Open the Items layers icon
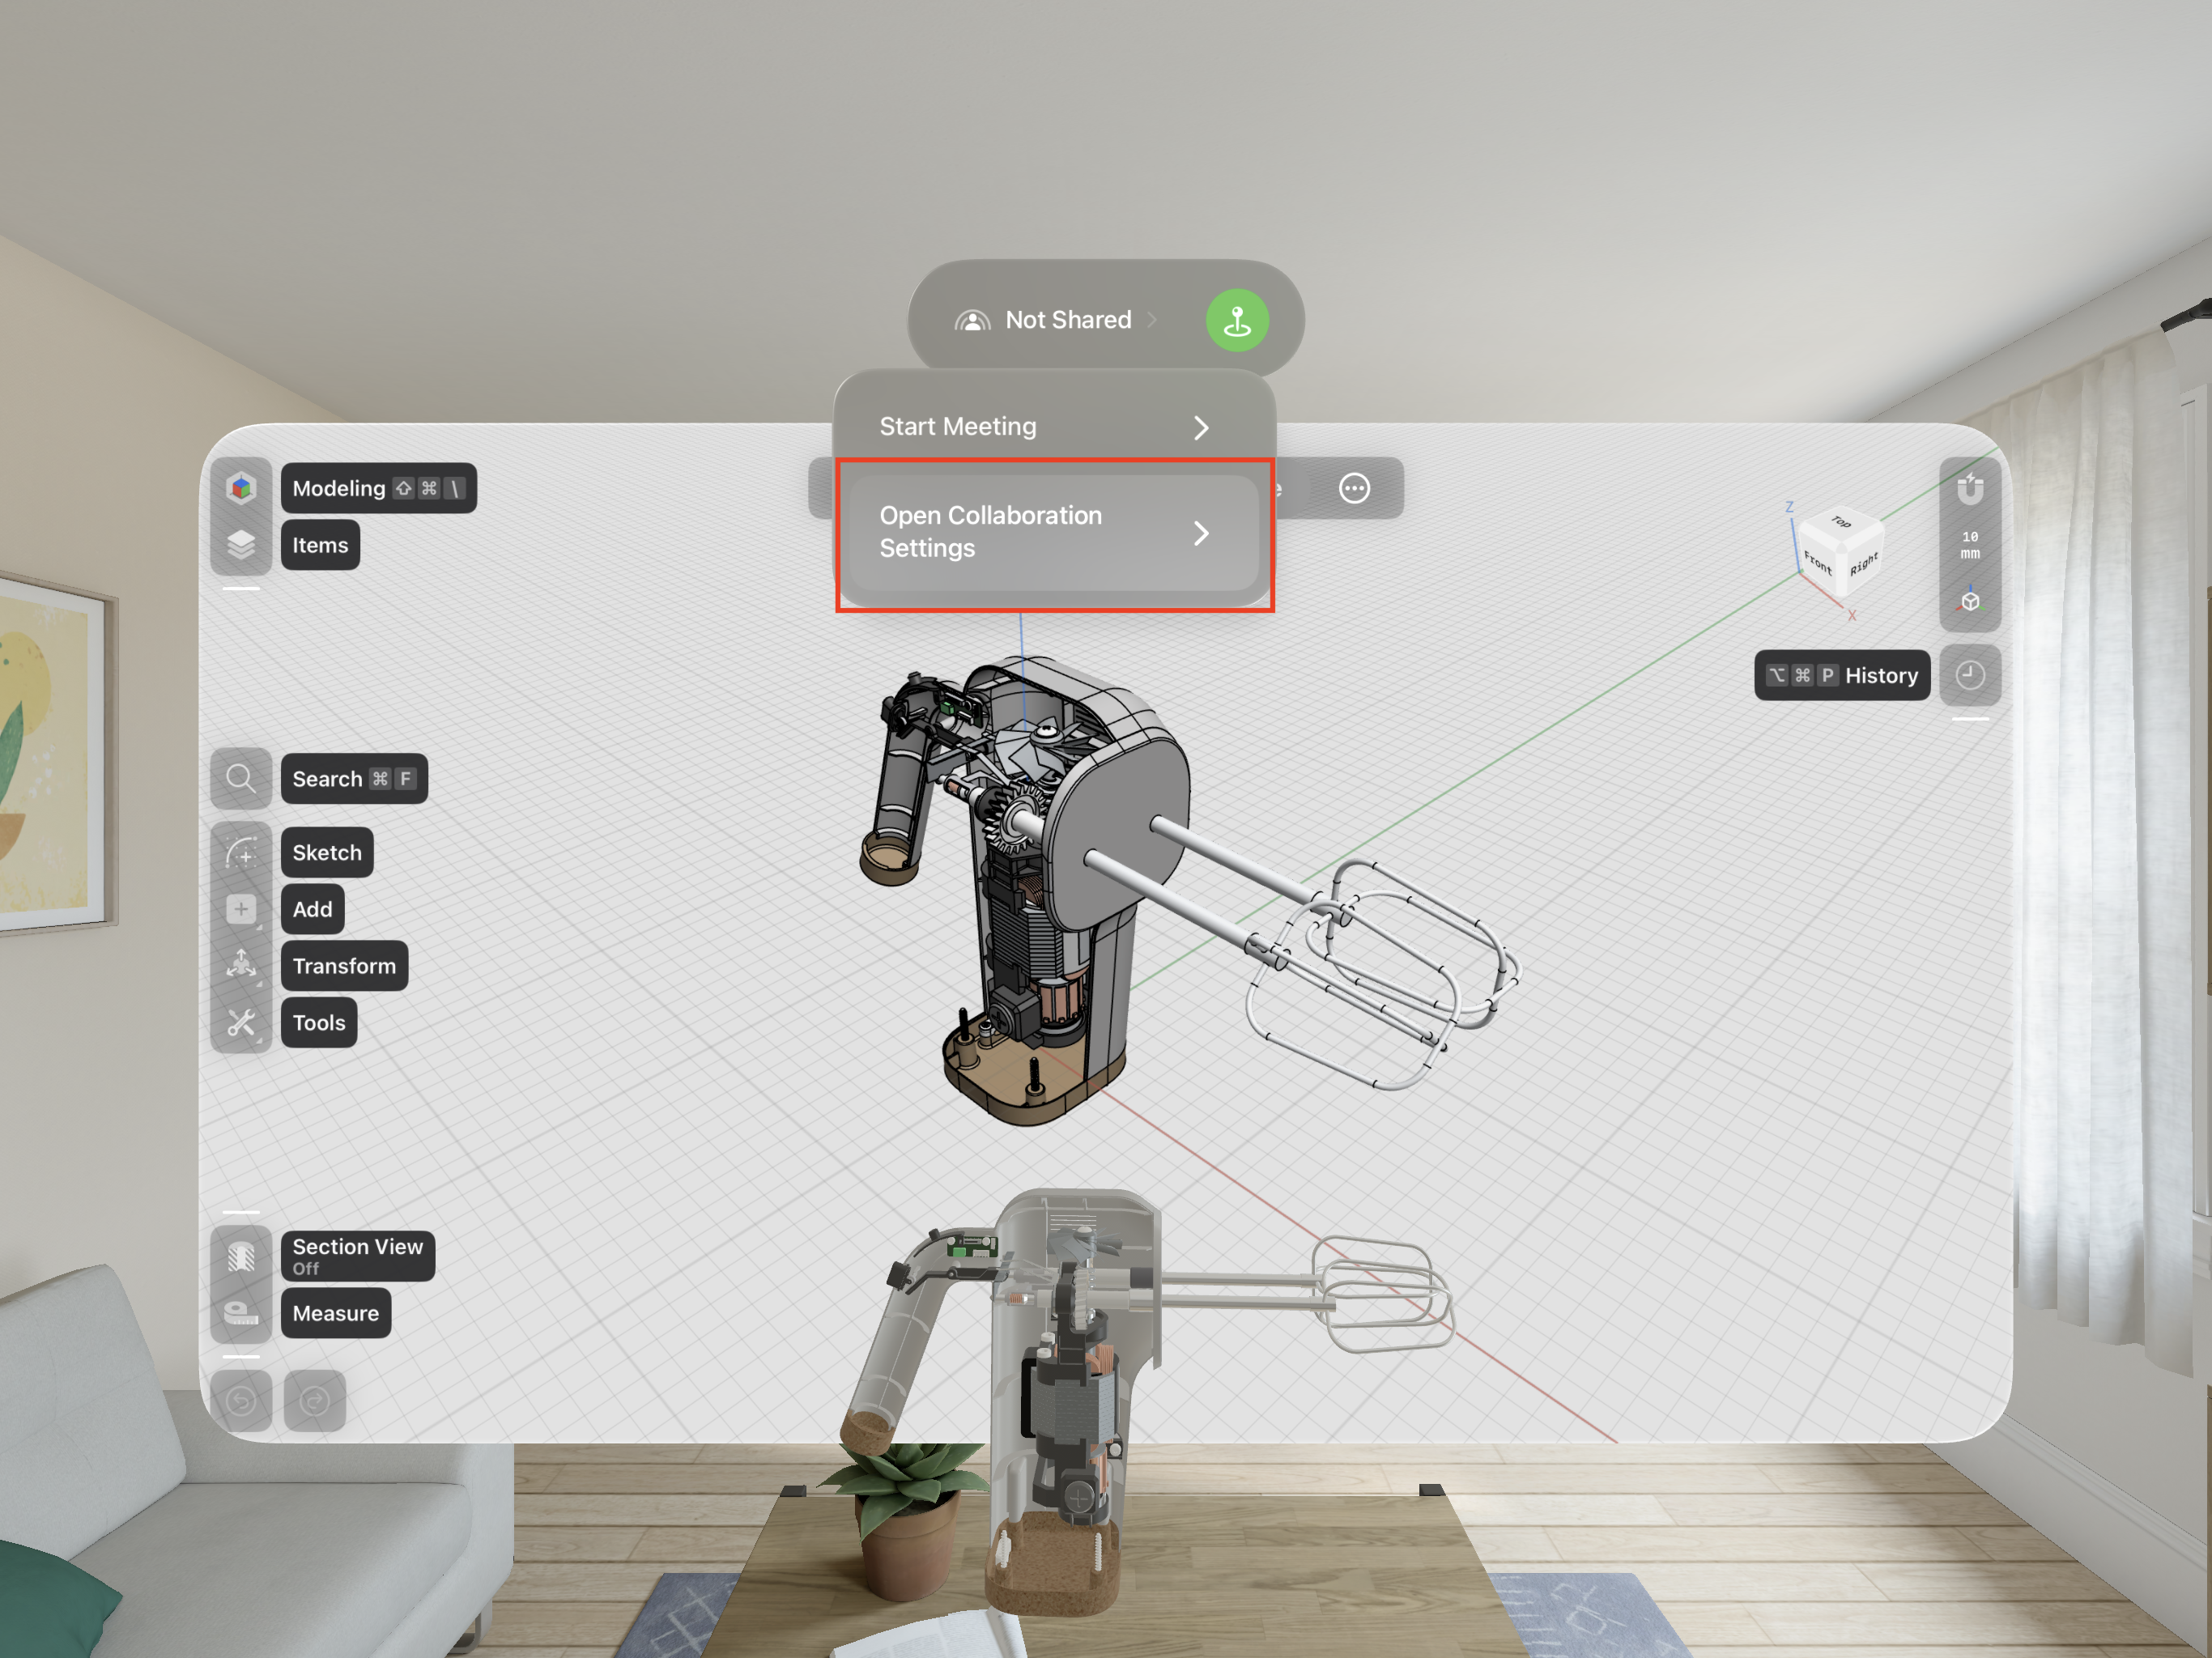Viewport: 2212px width, 1658px height. (x=241, y=545)
